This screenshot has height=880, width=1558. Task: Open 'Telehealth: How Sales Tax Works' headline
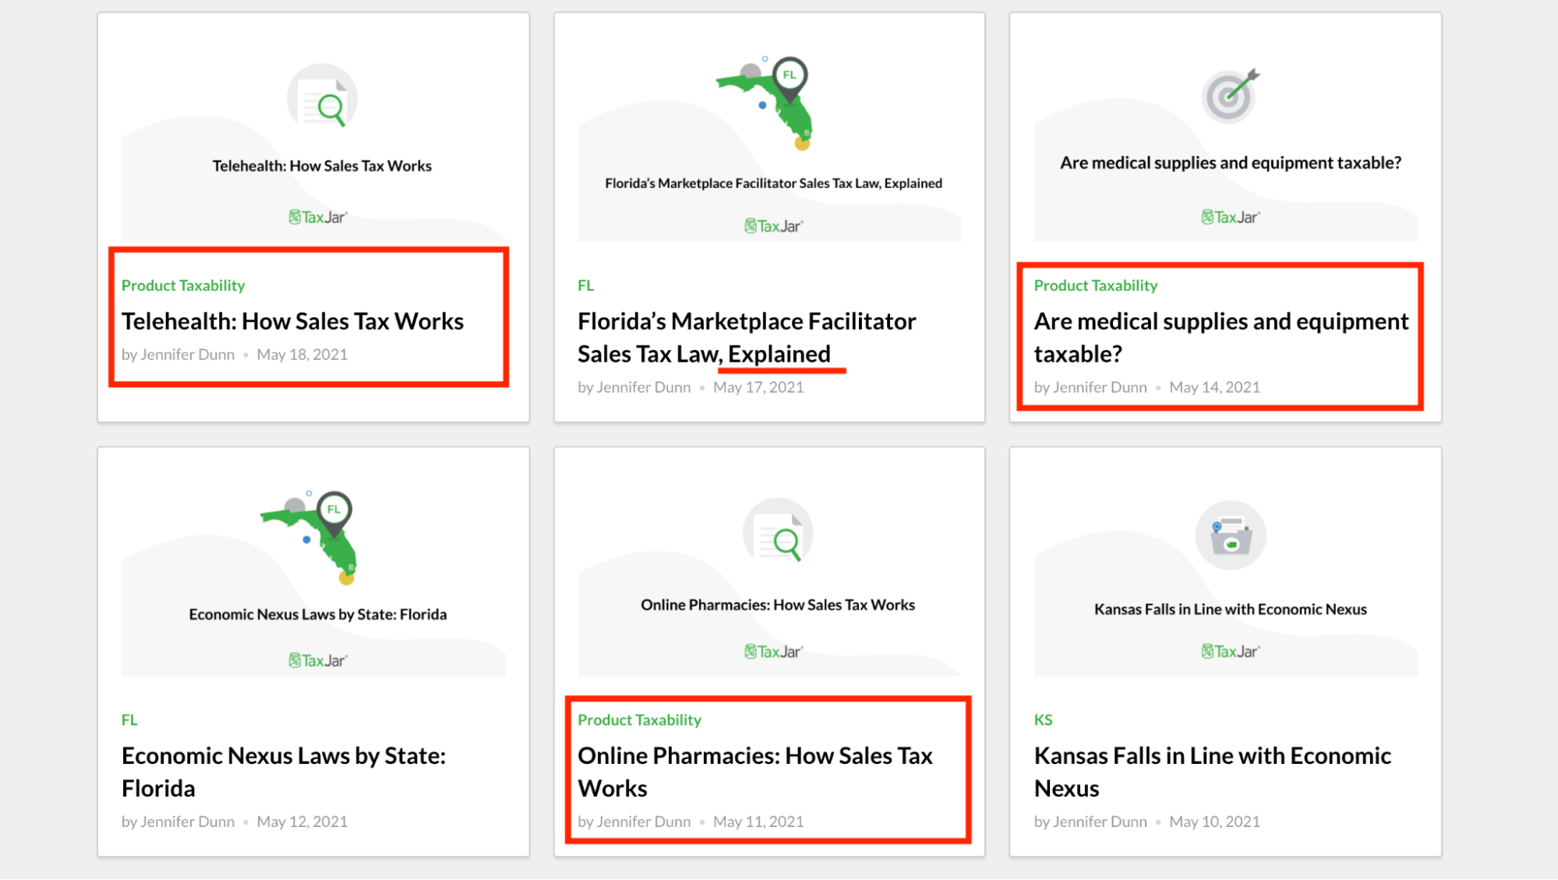292,321
